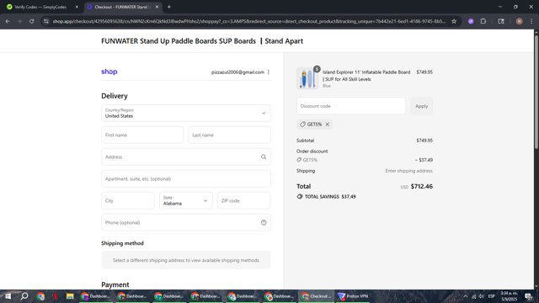Close the Verify Codes tab
This screenshot has width=539, height=303.
click(77, 7)
